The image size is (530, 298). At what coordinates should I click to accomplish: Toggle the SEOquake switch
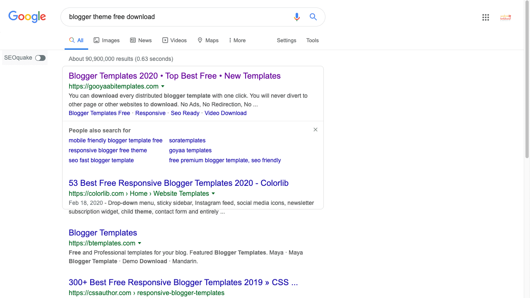click(x=40, y=58)
